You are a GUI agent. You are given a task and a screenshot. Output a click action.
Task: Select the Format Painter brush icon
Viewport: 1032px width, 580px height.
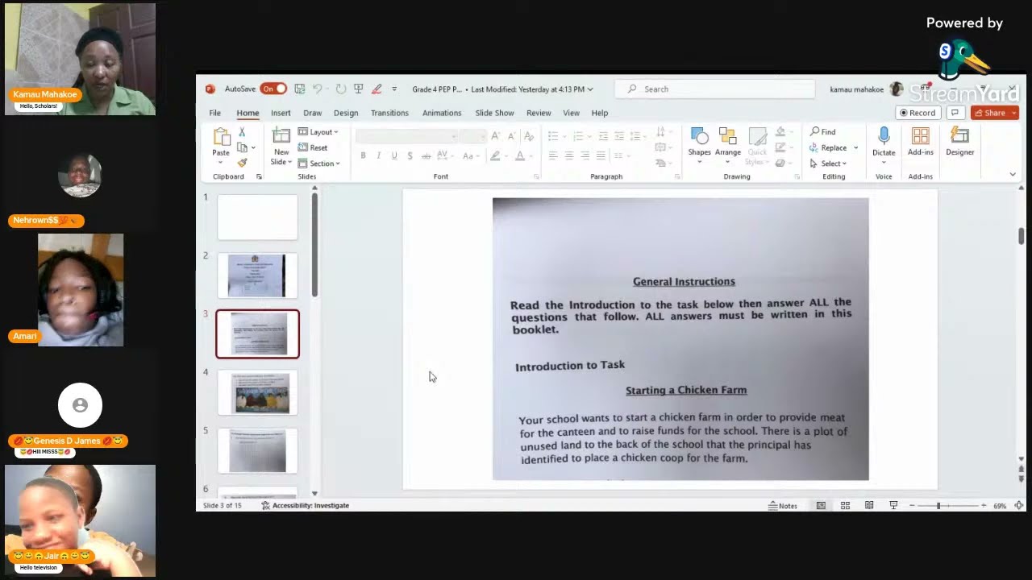pyautogui.click(x=242, y=163)
